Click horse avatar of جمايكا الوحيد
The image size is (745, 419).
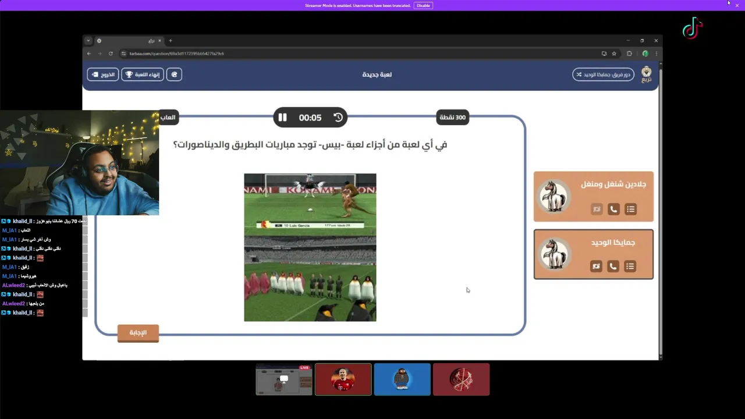pyautogui.click(x=554, y=254)
